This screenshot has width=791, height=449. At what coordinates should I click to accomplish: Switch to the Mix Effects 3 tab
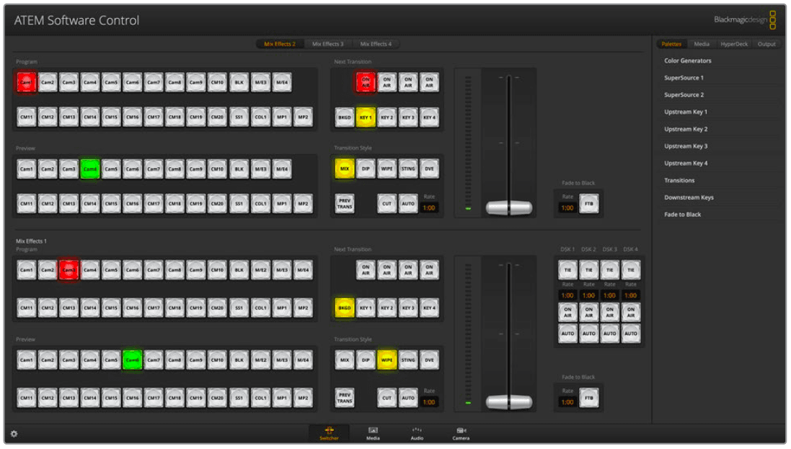[328, 43]
